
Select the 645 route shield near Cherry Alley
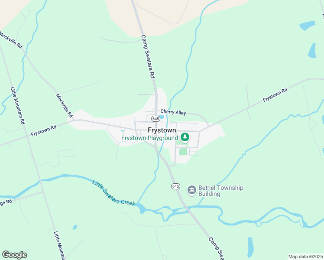pyautogui.click(x=156, y=119)
